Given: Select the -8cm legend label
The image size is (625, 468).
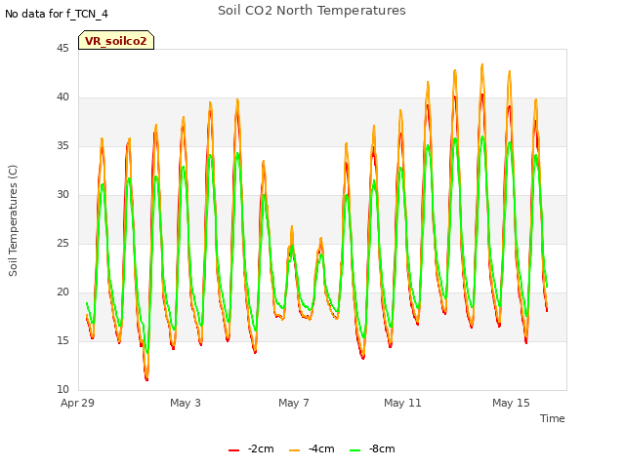Looking at the screenshot, I should [x=382, y=448].
